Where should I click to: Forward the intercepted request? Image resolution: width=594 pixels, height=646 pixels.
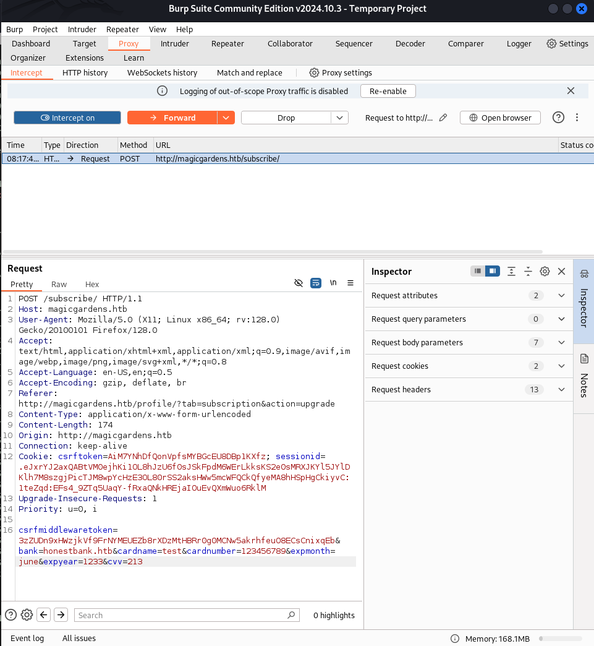point(172,118)
